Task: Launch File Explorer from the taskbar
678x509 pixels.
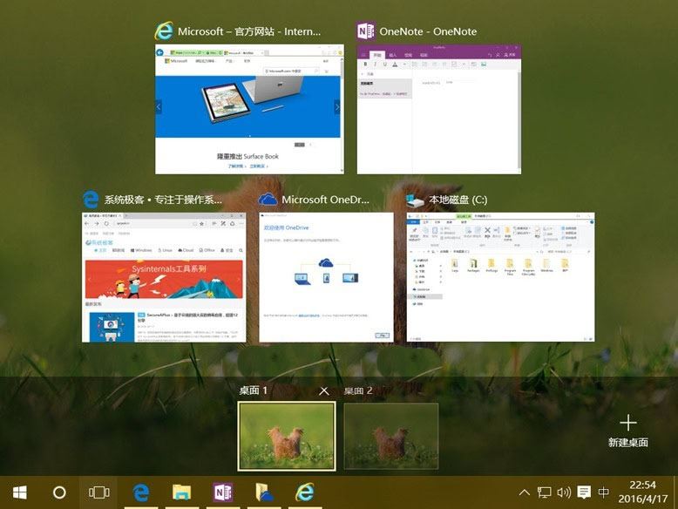Action: pyautogui.click(x=181, y=492)
